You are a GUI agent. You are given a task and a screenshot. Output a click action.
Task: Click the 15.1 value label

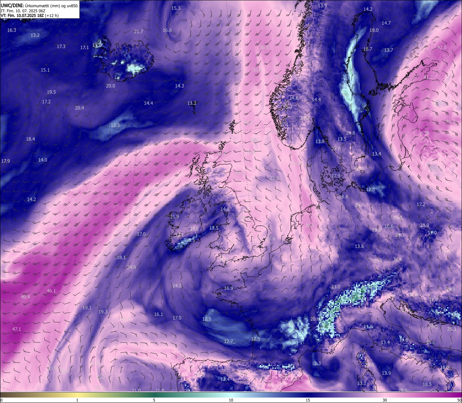click(45, 70)
